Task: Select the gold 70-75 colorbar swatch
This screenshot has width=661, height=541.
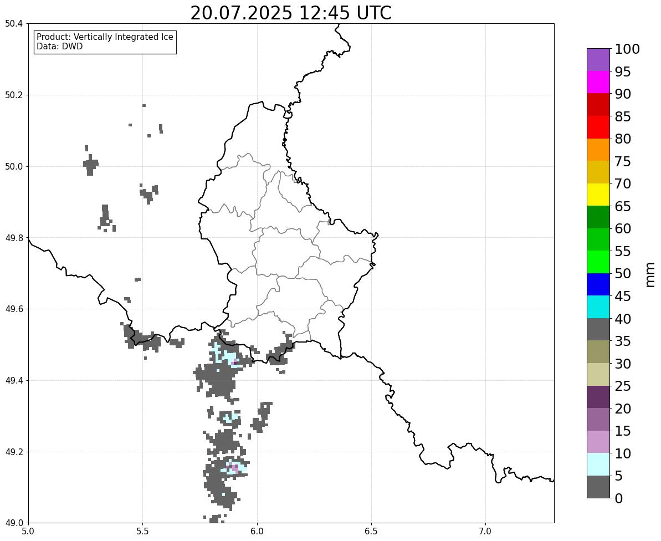Action: pyautogui.click(x=598, y=172)
